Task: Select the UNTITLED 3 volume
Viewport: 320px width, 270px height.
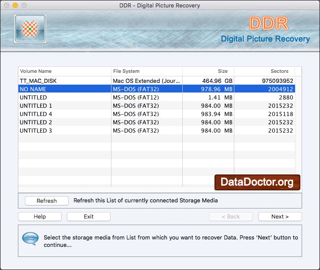Action: pos(157,130)
